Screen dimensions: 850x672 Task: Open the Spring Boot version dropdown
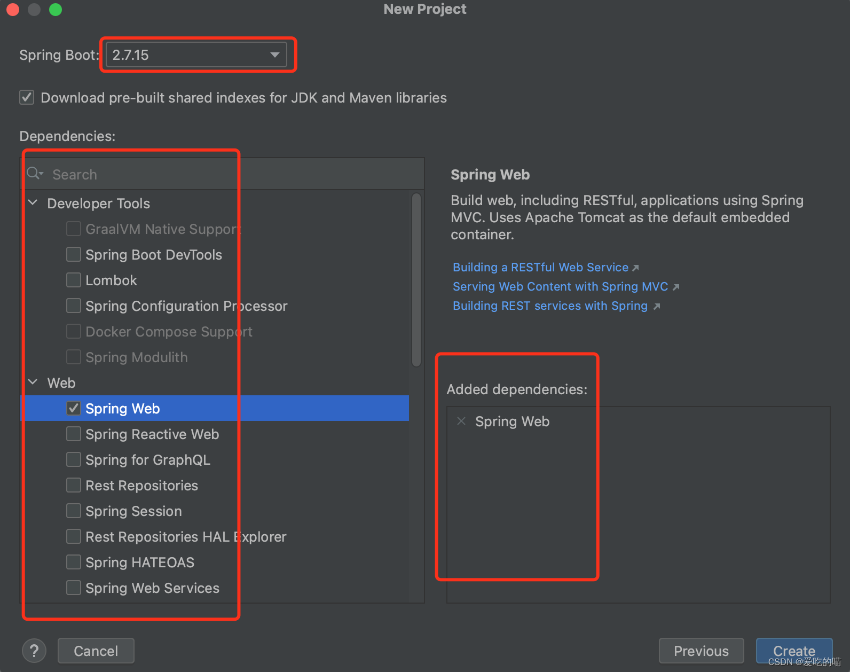(274, 54)
